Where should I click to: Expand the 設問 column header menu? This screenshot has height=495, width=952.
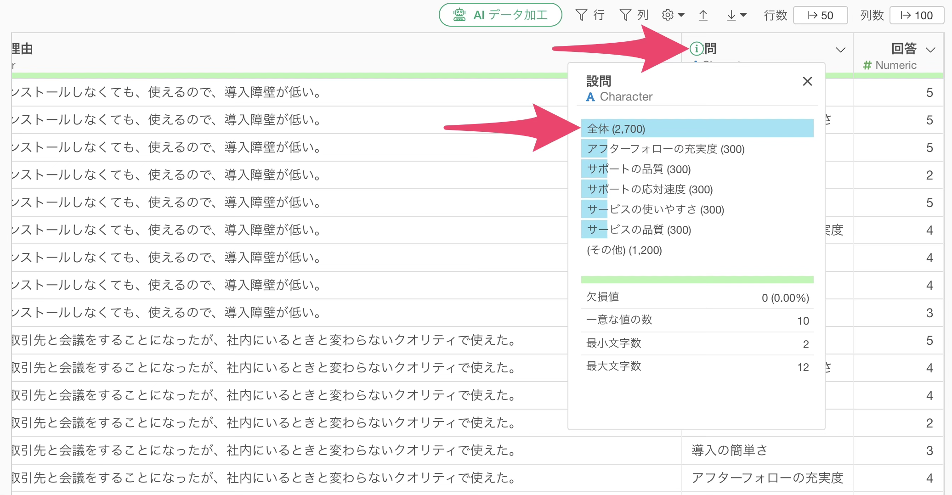840,50
